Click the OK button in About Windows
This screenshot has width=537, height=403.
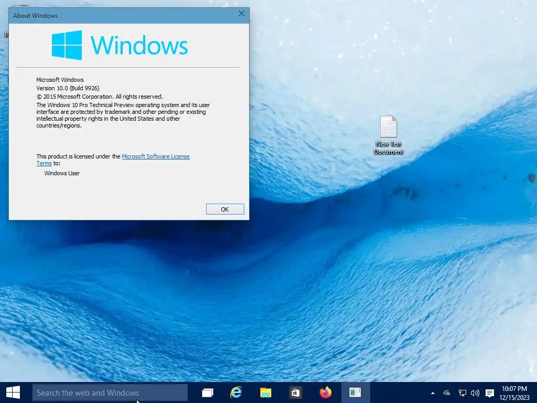pos(225,209)
